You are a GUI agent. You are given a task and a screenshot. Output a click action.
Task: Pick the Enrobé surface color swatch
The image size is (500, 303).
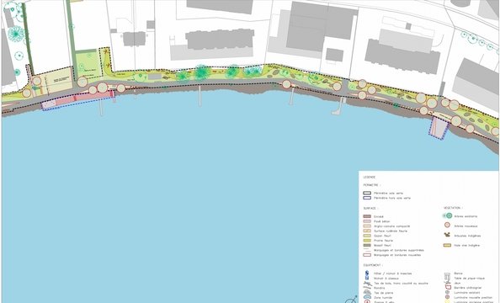click(367, 216)
